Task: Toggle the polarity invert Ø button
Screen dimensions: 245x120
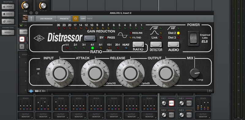Action: point(22,47)
